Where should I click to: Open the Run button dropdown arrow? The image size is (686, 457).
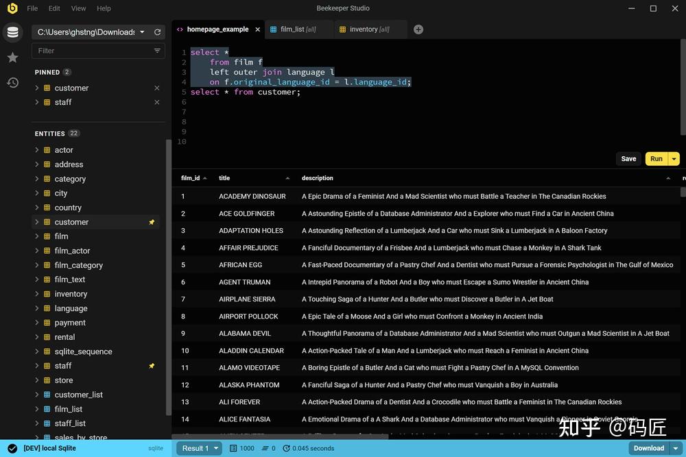tap(673, 158)
